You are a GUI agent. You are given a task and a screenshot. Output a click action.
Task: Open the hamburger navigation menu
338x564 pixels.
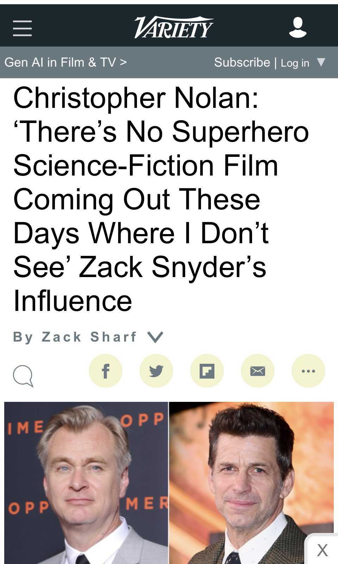click(x=22, y=28)
